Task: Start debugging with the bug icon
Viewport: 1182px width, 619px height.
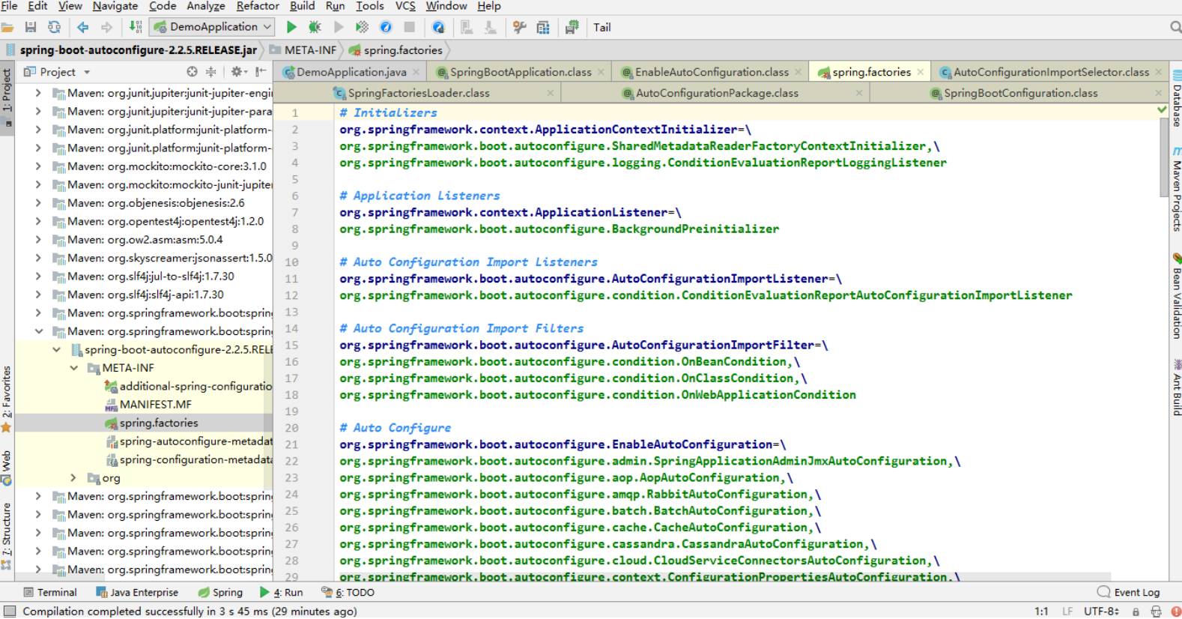Action: 315,27
